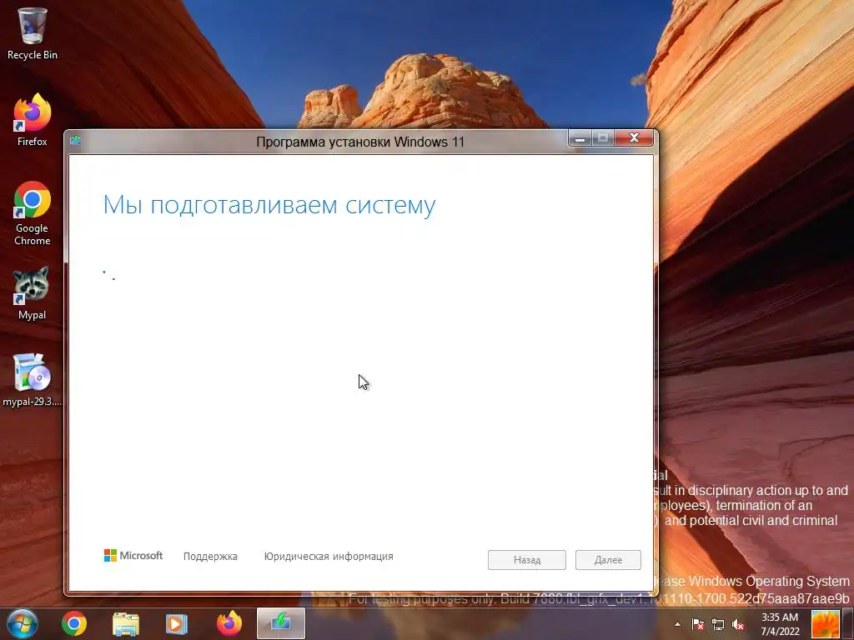854x640 pixels.
Task: Open the Юридическая информация link
Action: (329, 556)
